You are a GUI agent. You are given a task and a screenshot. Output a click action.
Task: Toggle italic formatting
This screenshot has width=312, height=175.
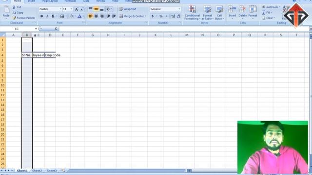click(x=47, y=16)
